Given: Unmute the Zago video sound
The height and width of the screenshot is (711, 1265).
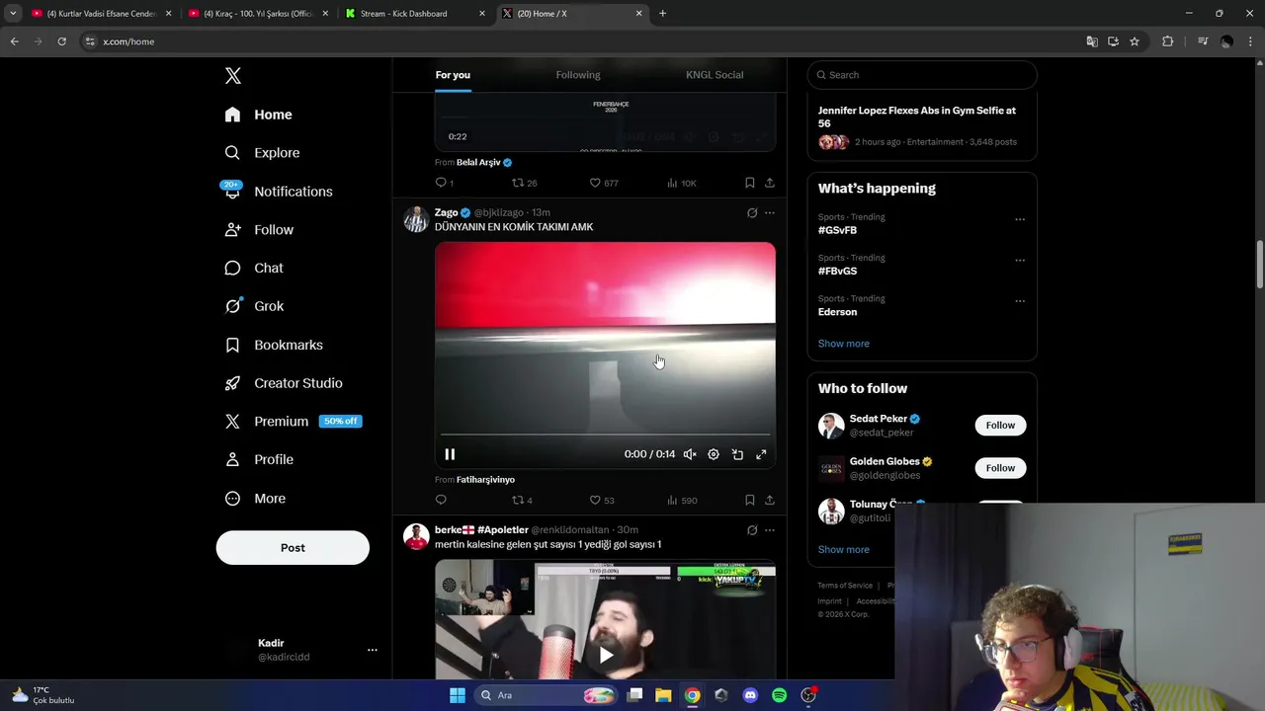Looking at the screenshot, I should tap(690, 454).
